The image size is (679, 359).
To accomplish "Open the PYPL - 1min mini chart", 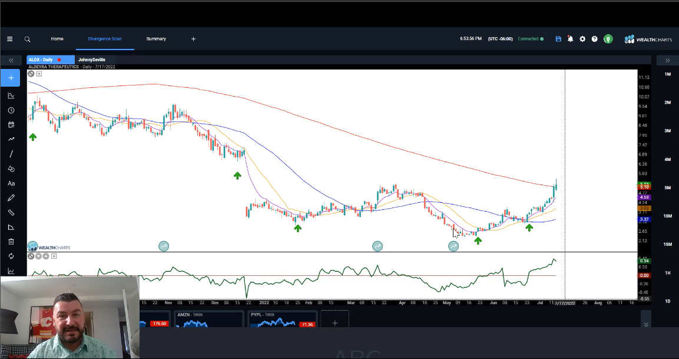I will coord(282,319).
